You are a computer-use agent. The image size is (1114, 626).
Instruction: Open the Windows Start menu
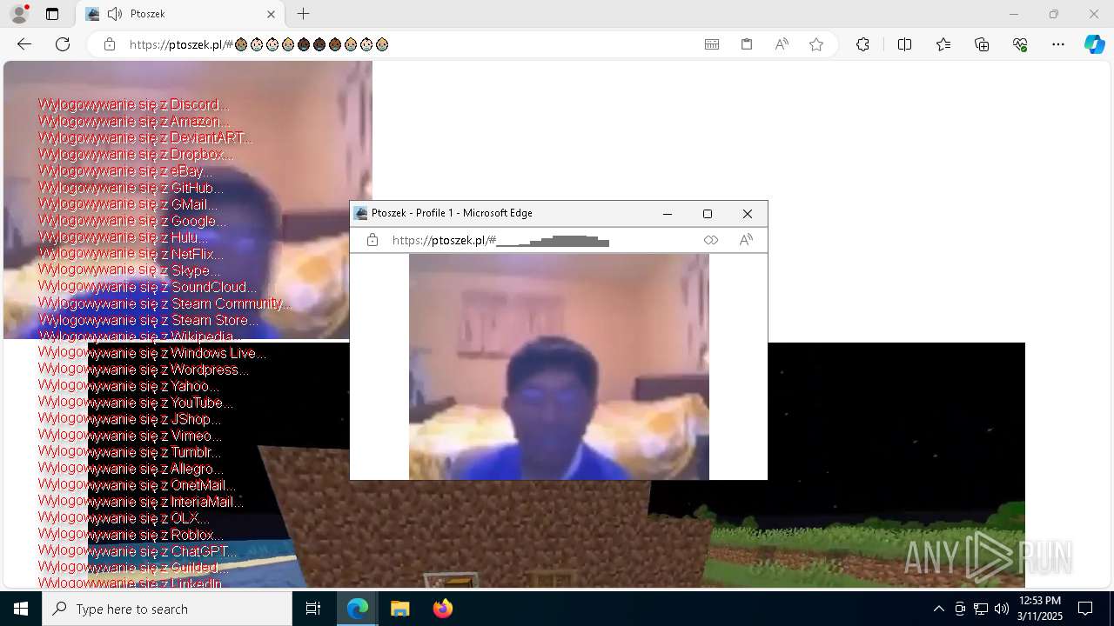tap(21, 609)
